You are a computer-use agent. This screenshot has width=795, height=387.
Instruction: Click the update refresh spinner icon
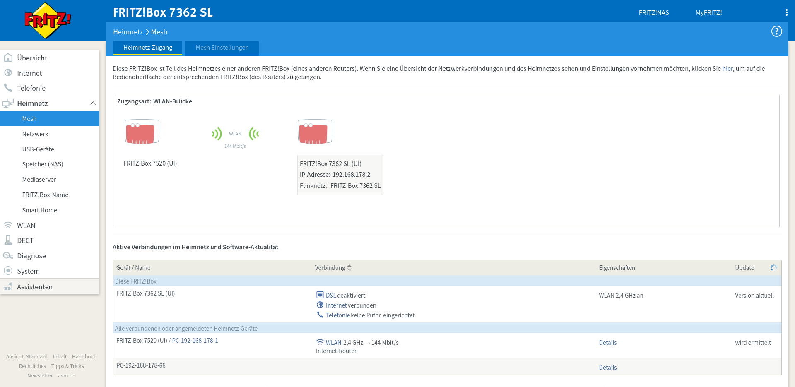click(x=773, y=267)
